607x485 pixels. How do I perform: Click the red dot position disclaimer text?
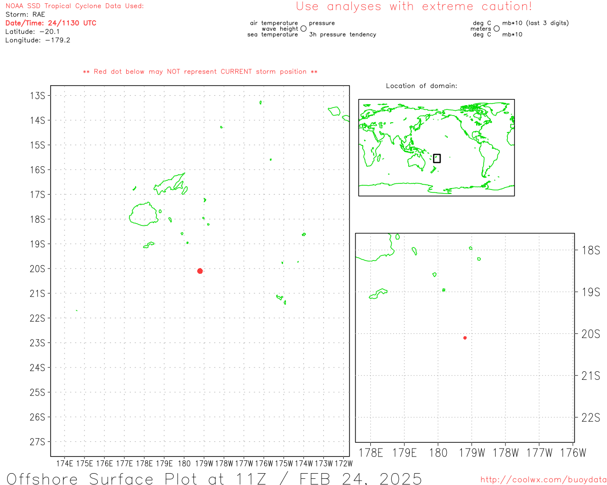click(x=200, y=72)
